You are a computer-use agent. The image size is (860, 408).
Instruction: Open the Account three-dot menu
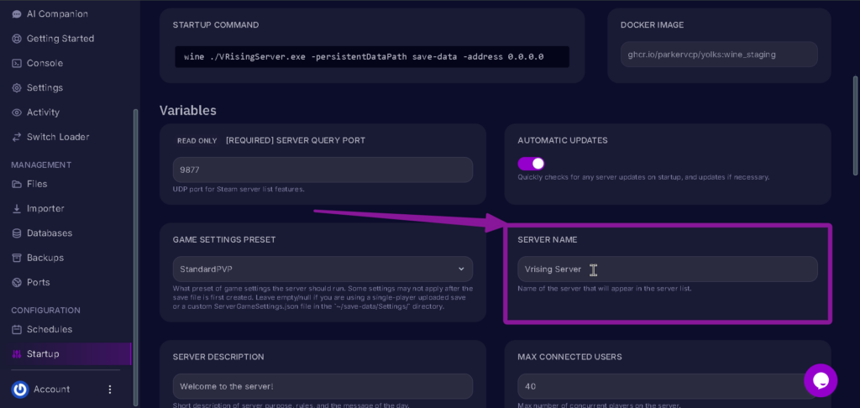click(110, 390)
